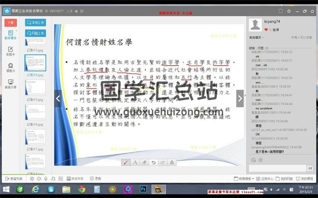Open settings gear in bottom toolbar
The image size is (318, 198).
(32, 179)
